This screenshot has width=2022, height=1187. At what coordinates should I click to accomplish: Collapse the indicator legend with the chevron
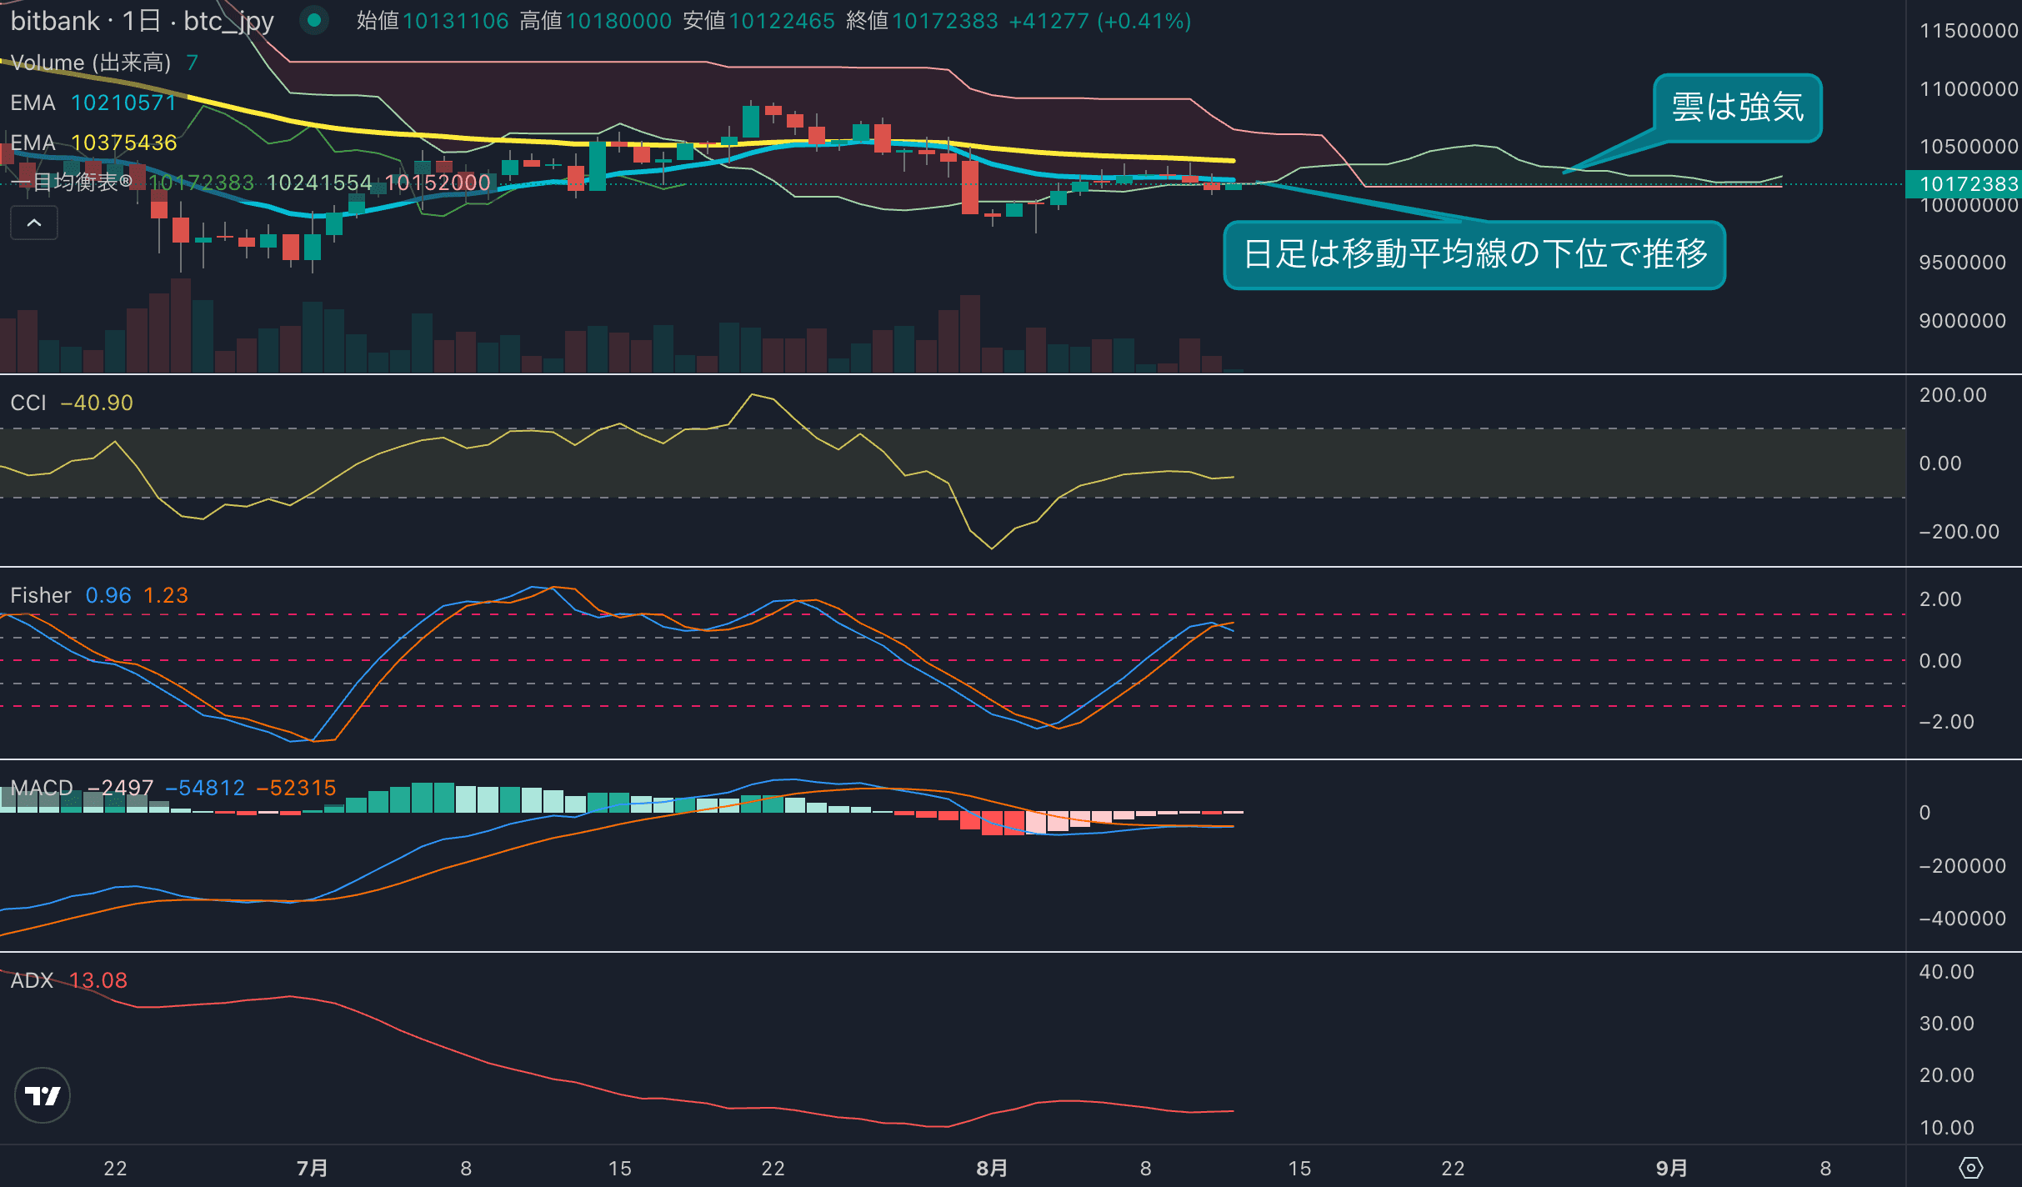[34, 223]
